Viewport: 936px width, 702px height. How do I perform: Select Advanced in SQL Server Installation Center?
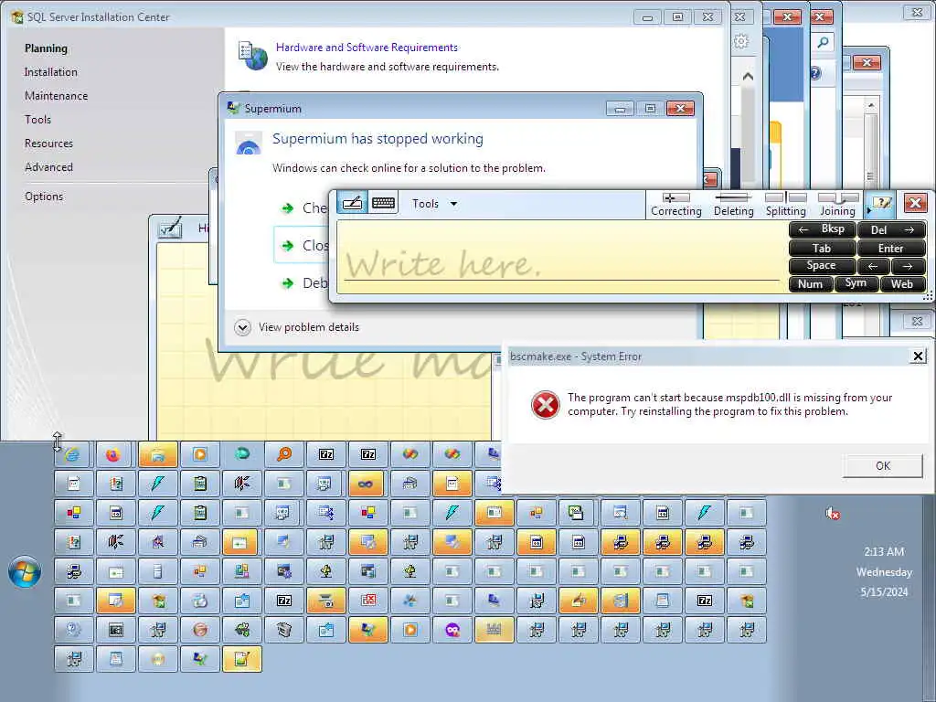[x=48, y=168]
